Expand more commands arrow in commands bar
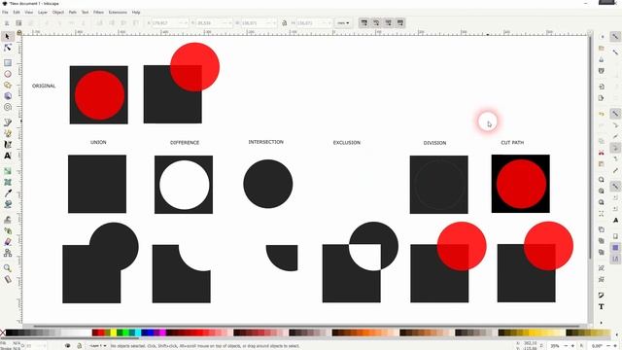Viewport: 622px width, 350px height. (602, 322)
